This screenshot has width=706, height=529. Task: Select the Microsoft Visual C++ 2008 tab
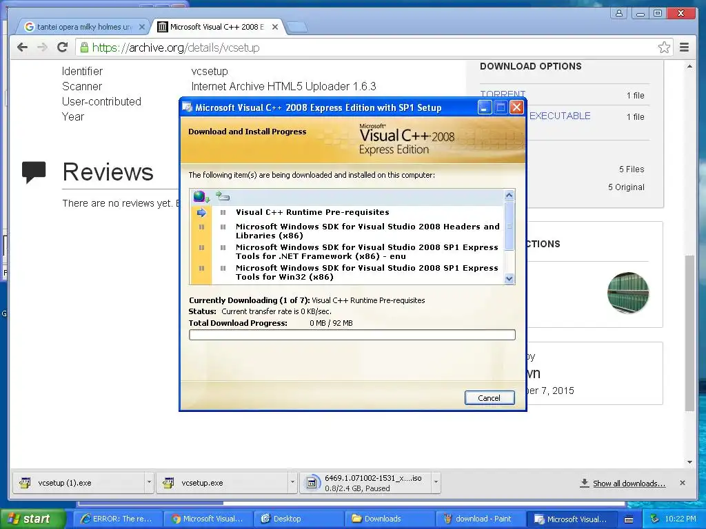[217, 27]
